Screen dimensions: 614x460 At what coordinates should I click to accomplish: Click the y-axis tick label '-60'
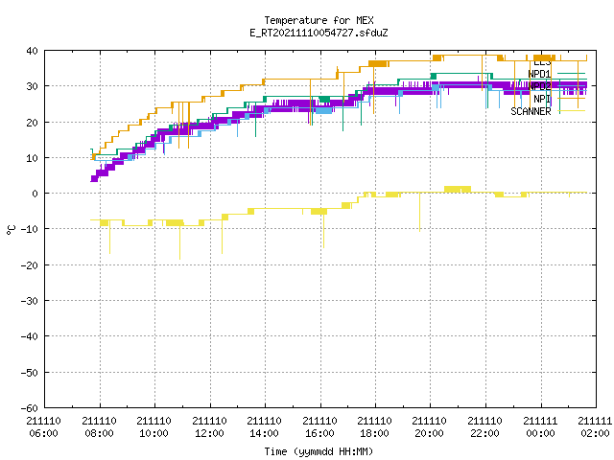tap(30, 408)
